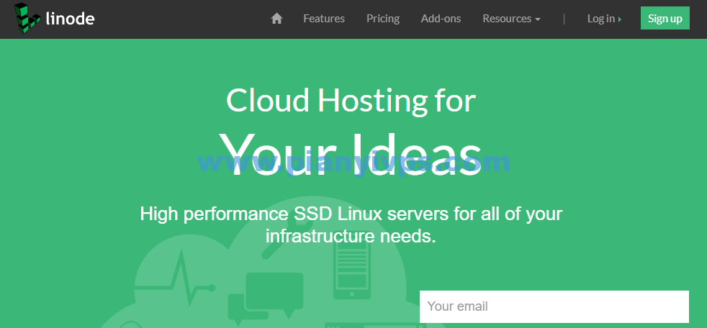Expand the Resources dropdown menu

point(511,19)
